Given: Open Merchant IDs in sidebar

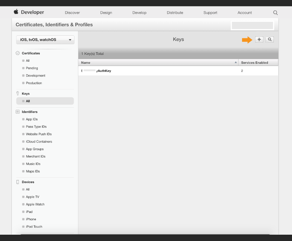Looking at the screenshot, I should [35, 156].
